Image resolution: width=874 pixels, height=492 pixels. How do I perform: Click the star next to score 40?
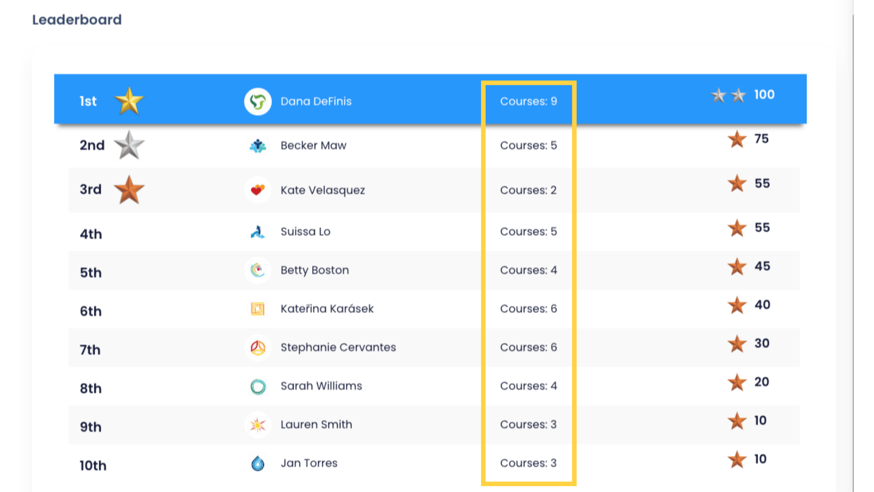pyautogui.click(x=737, y=305)
